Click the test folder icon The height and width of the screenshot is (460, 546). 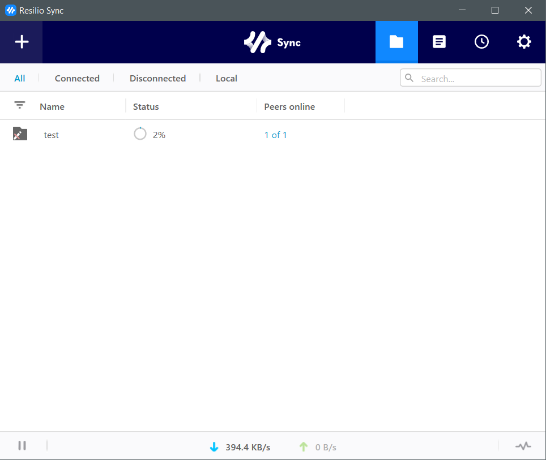coord(20,134)
